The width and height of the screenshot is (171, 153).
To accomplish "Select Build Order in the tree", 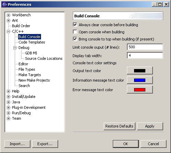I will pos(21,26).
